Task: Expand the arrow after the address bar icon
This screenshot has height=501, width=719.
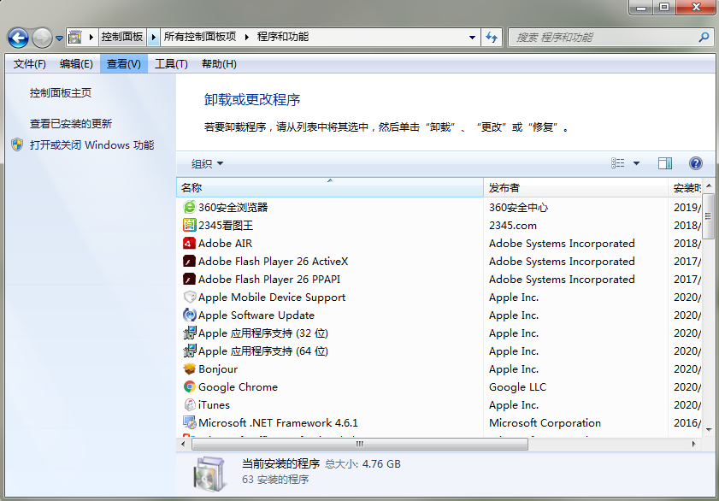Action: pos(91,37)
